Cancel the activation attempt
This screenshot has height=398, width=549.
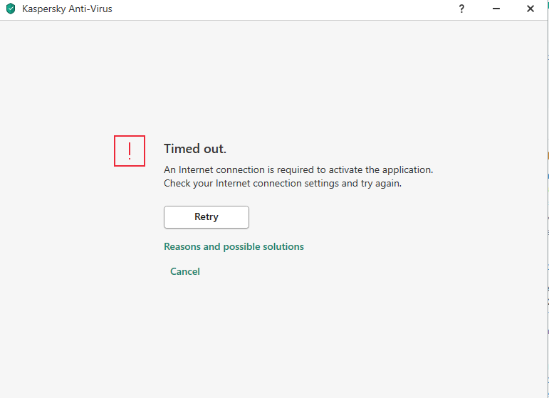pyautogui.click(x=185, y=271)
